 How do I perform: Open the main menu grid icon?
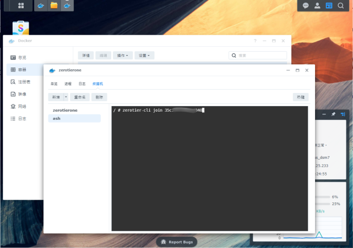(x=21, y=5)
